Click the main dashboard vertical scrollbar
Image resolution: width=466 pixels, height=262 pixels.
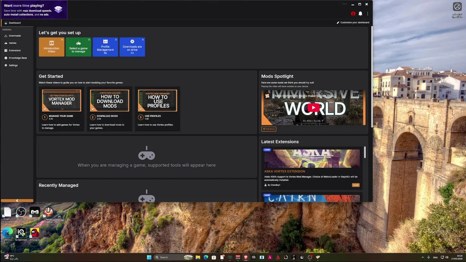[372, 76]
